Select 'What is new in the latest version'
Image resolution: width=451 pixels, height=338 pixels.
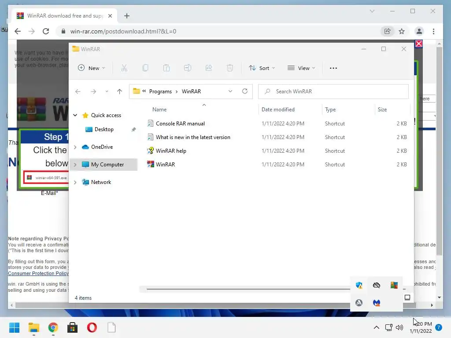pos(193,137)
